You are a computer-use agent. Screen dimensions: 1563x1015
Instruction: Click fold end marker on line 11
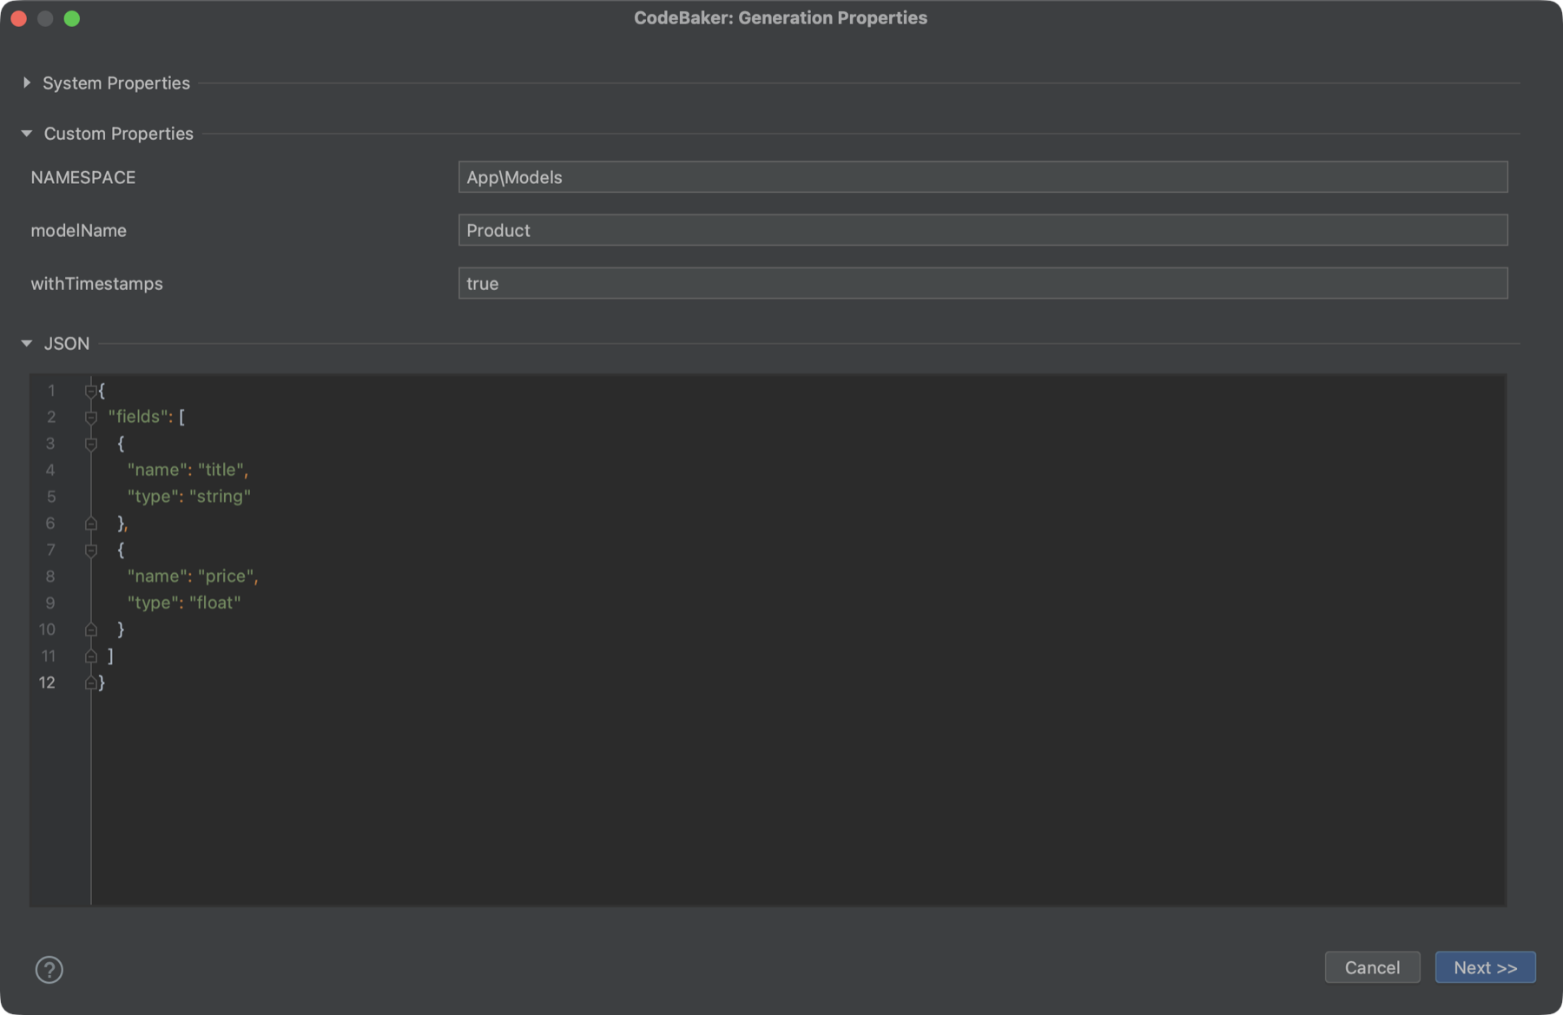click(90, 656)
